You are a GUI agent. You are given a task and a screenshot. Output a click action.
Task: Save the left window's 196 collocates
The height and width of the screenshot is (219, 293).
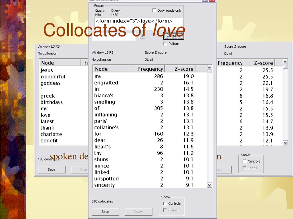coord(52,169)
